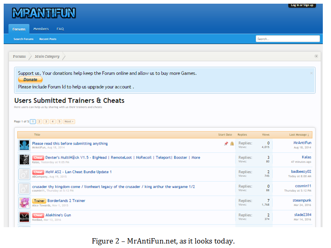Click the MrAntiFun site logo
Image resolution: width=331 pixels, height=248 pixels.
[44, 13]
